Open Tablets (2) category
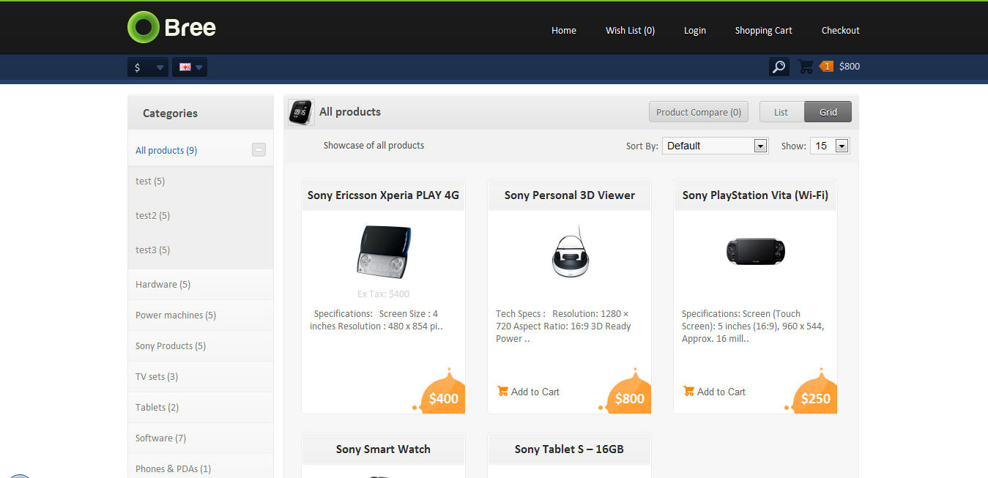 click(157, 407)
